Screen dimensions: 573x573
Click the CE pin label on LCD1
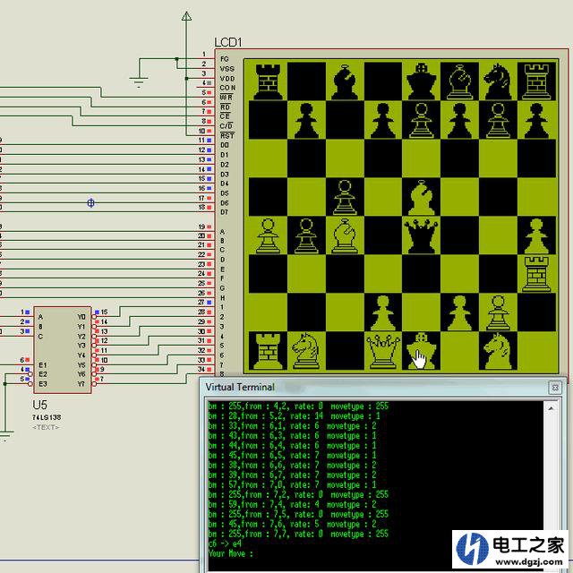click(x=225, y=116)
